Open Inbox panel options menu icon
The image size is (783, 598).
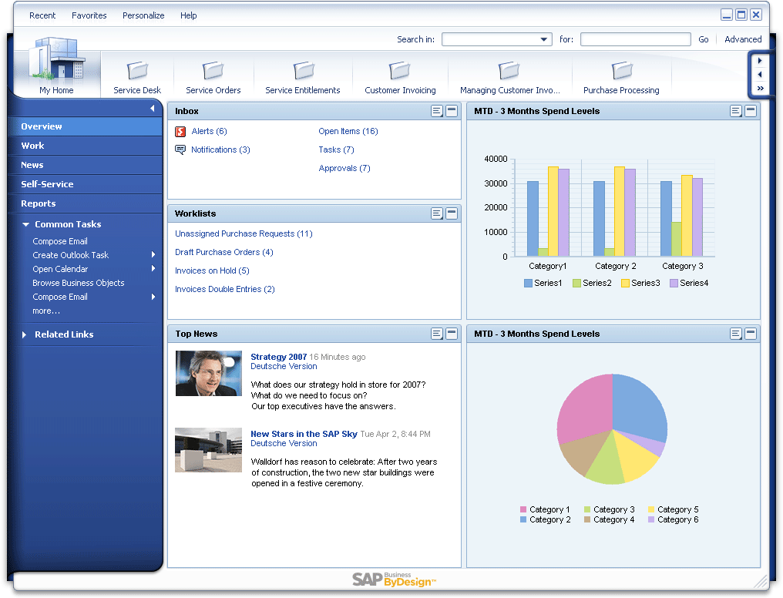437,111
